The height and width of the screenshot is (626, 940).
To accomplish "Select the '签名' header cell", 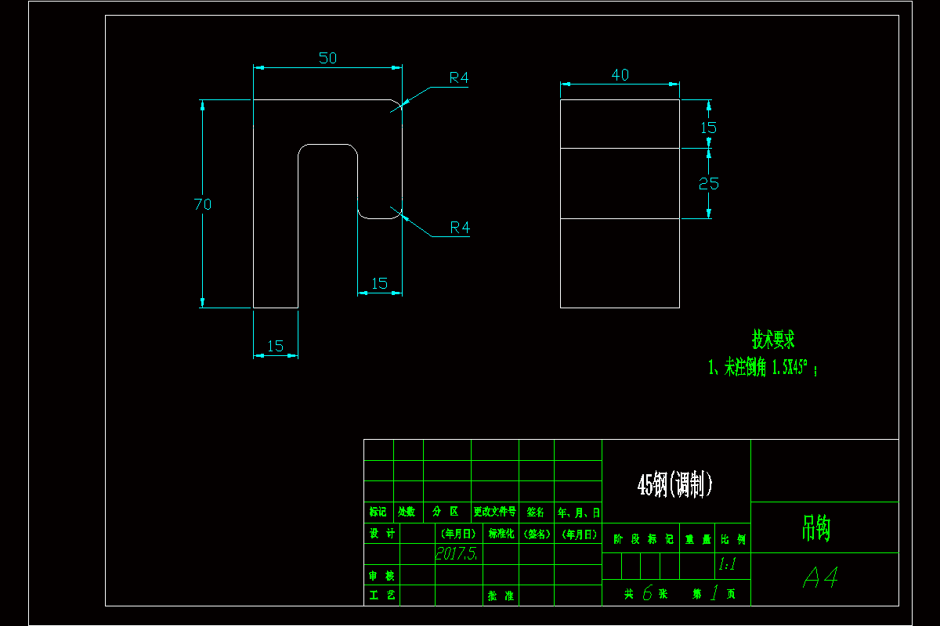I will (536, 512).
